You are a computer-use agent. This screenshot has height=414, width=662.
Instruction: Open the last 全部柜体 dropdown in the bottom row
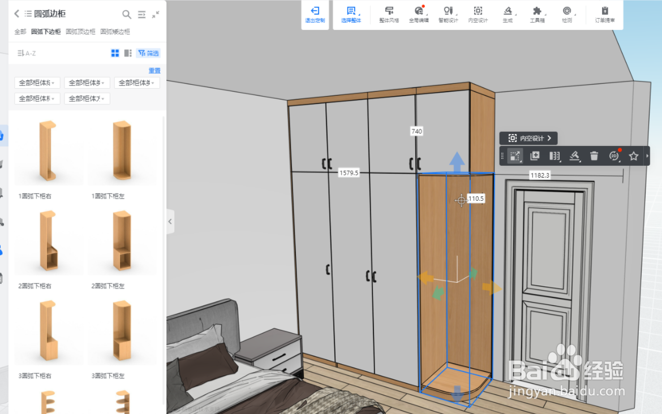coord(87,99)
